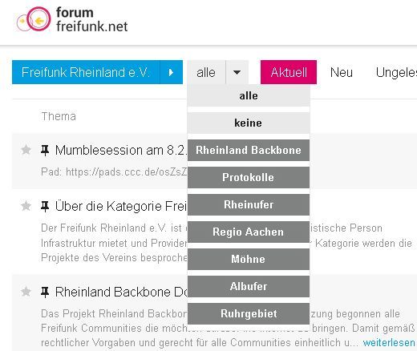
Task: Click pin icon beside Rheinland Backbone topic
Action: pos(45,292)
